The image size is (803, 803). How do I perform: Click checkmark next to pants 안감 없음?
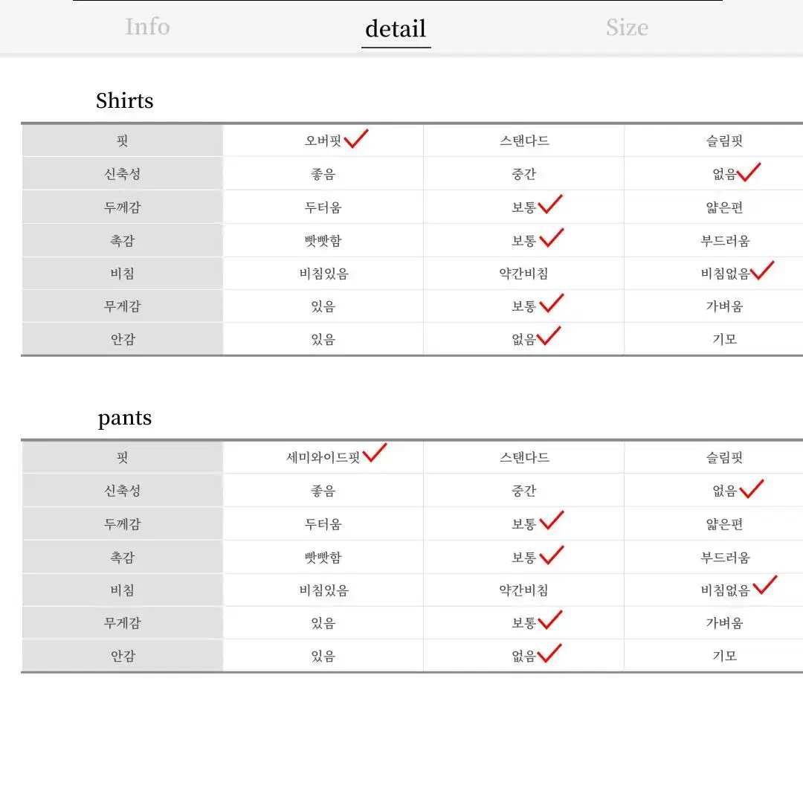point(549,653)
